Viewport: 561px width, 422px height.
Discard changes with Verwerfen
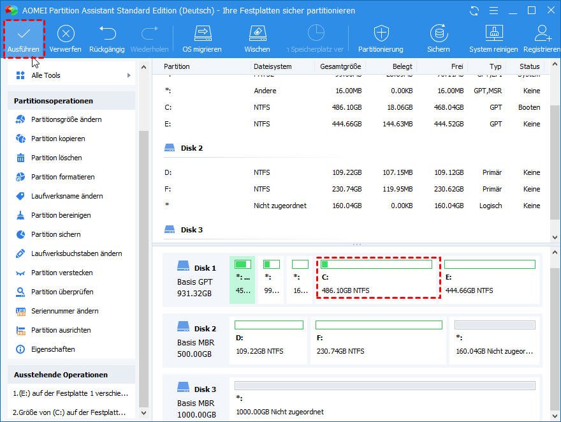tap(66, 39)
